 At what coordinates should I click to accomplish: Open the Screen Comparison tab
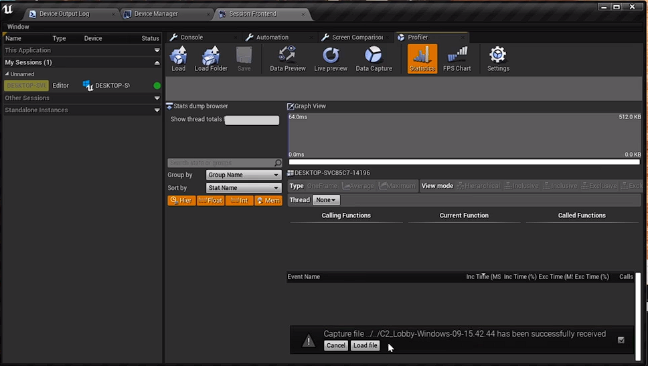[x=355, y=37]
